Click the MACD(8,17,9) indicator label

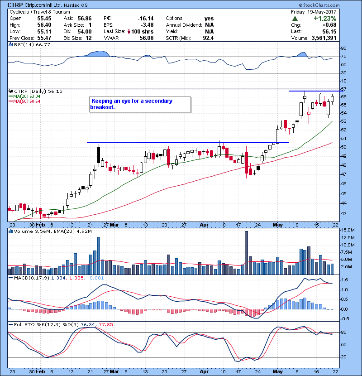tap(32, 278)
